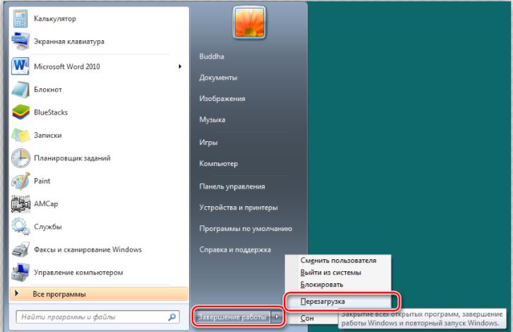
Task: Click the search magnifier icon
Action: pos(171,316)
